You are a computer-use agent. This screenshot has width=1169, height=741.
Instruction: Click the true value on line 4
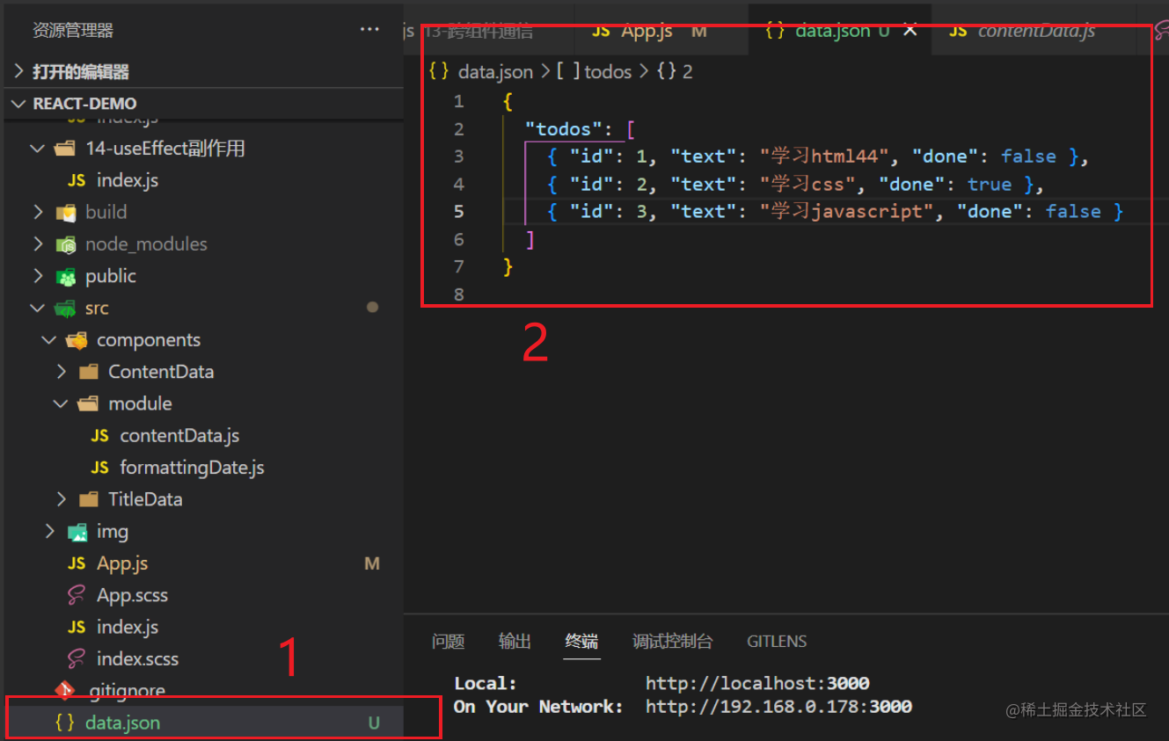990,184
